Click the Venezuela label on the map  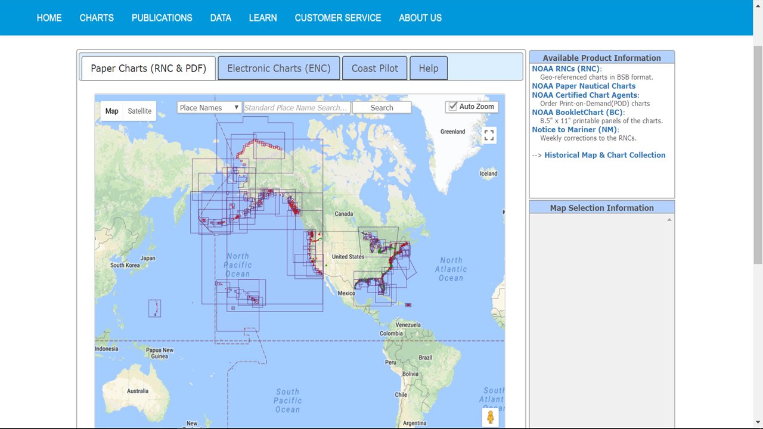[x=408, y=325]
